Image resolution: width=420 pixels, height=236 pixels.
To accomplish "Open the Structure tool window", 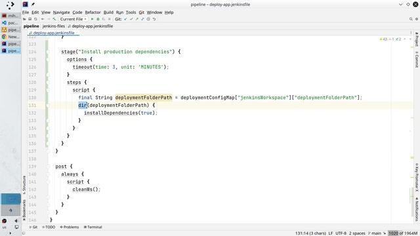I will click(24, 185).
